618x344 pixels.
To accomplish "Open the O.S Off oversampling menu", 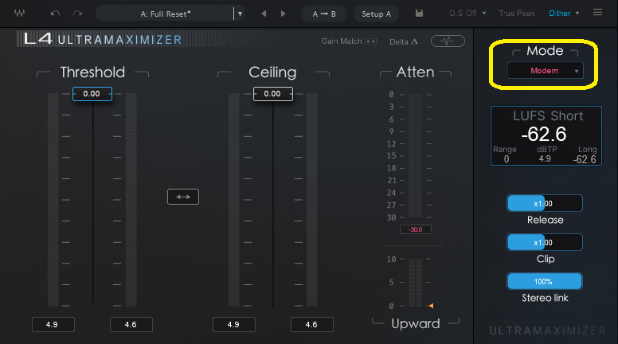I will tap(467, 14).
